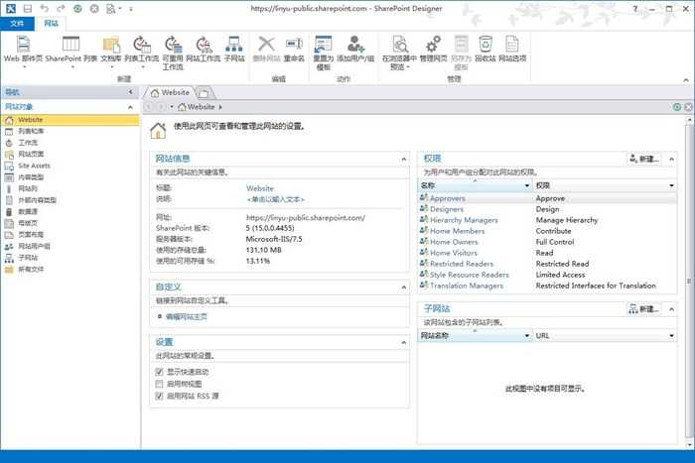Click the refresh icon right of breadcrumb bar
The width and height of the screenshot is (695, 463).
pyautogui.click(x=677, y=107)
